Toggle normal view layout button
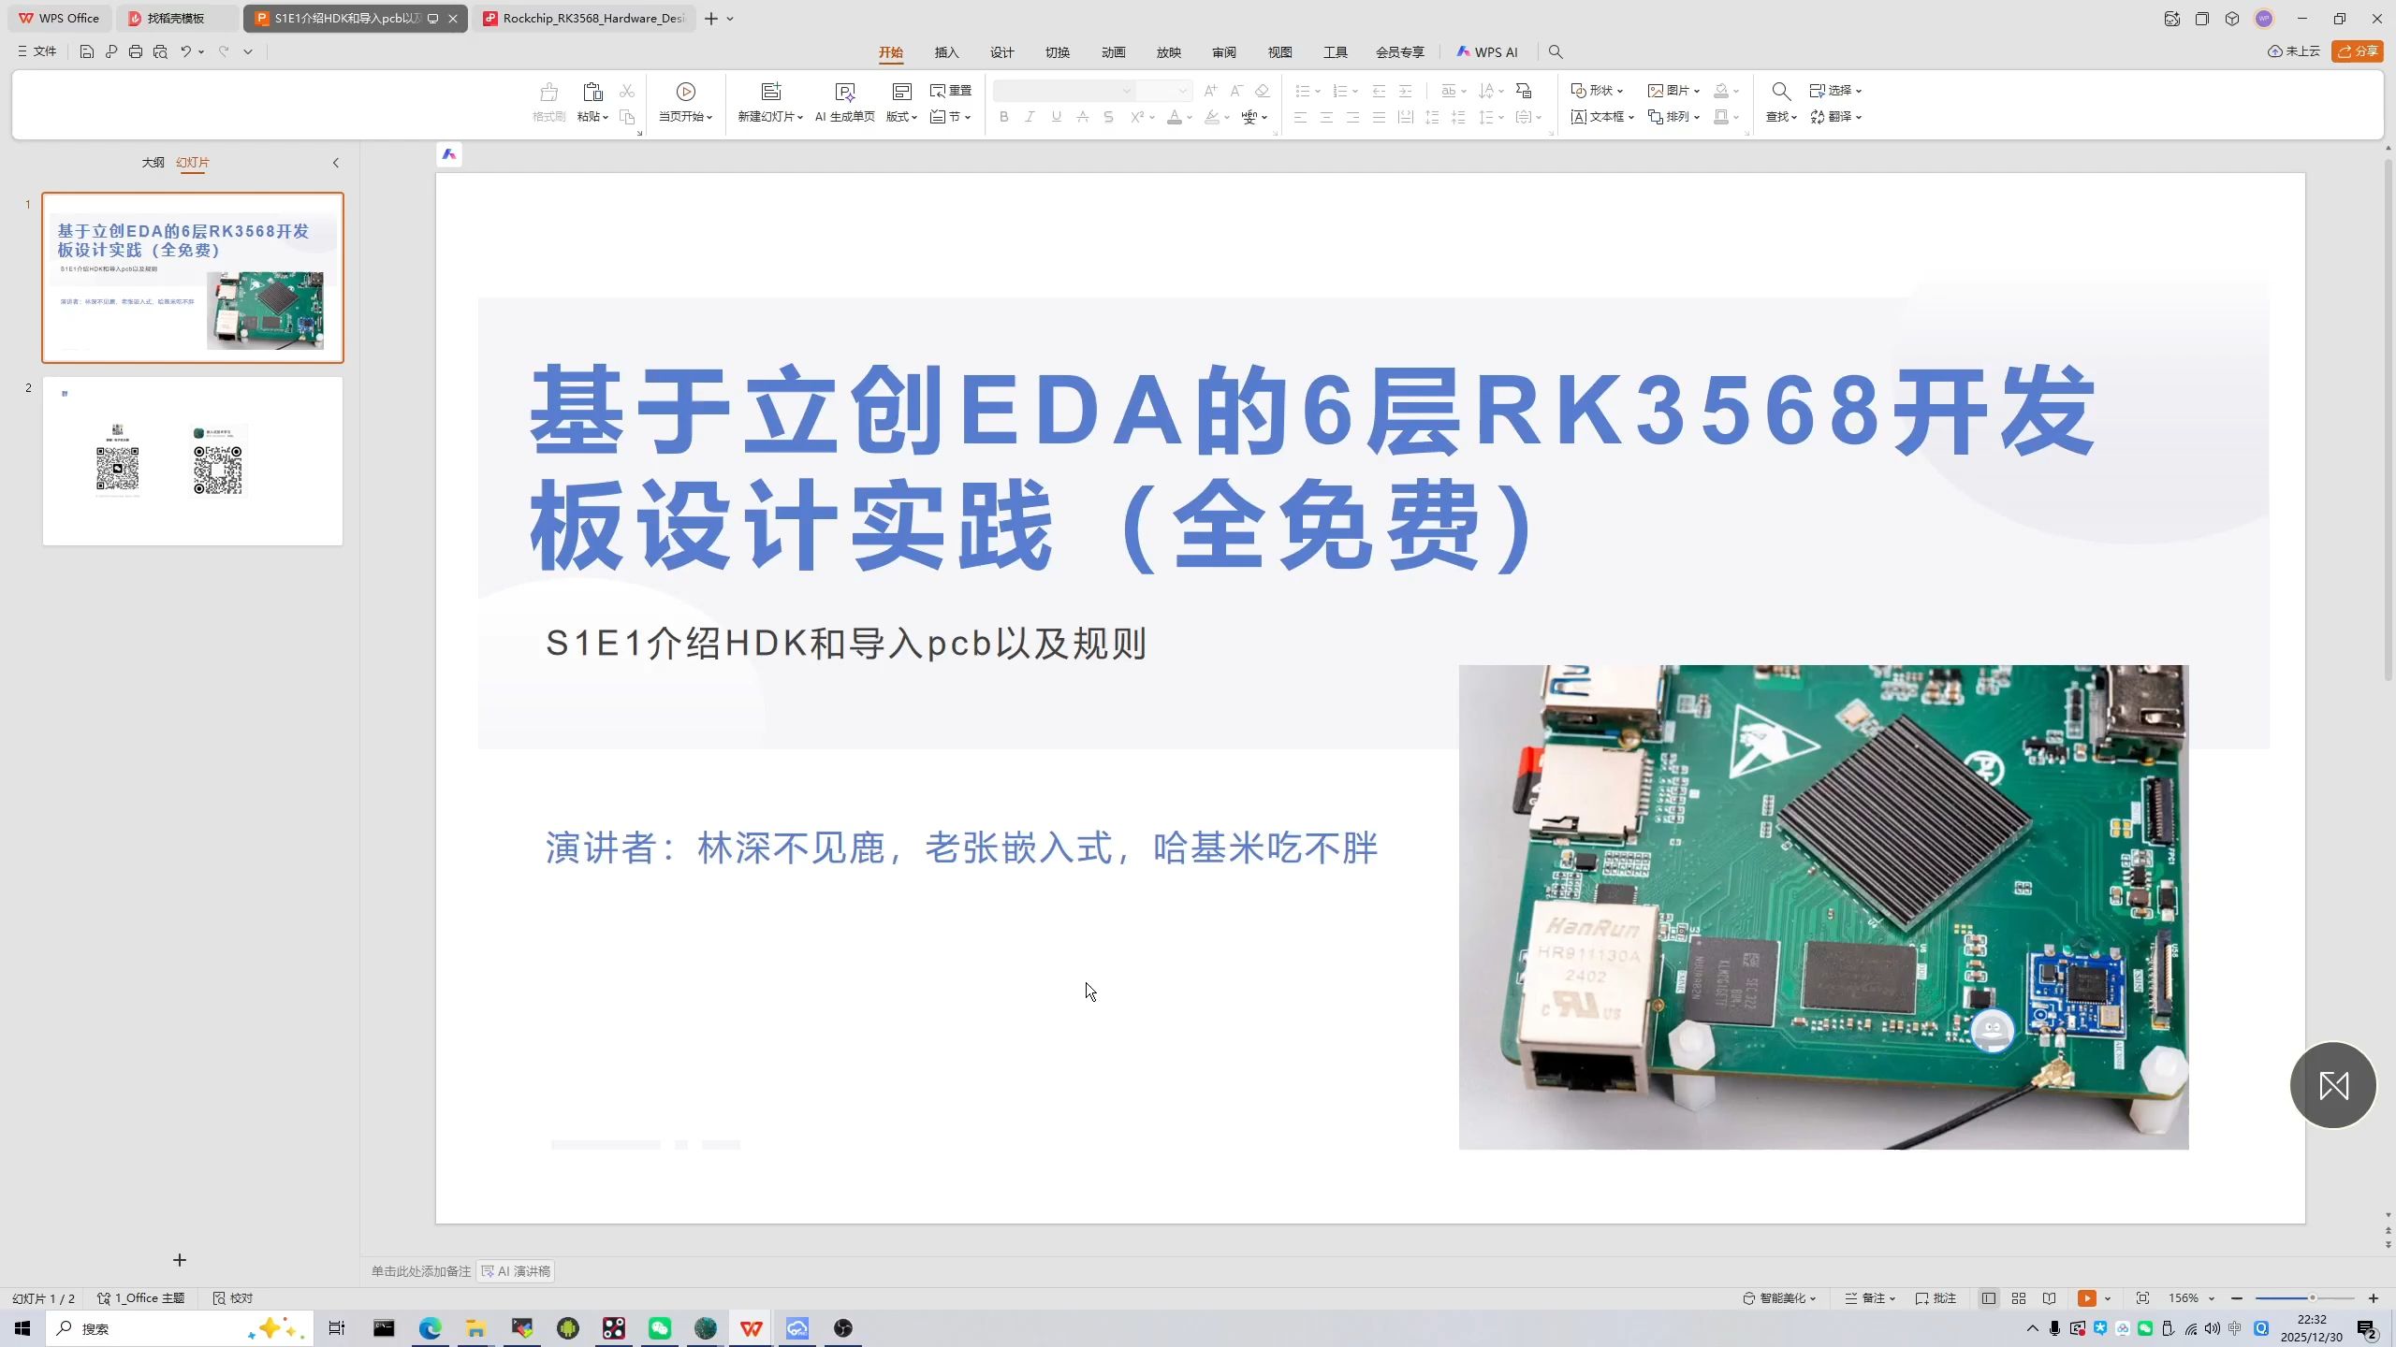 coord(1989,1298)
